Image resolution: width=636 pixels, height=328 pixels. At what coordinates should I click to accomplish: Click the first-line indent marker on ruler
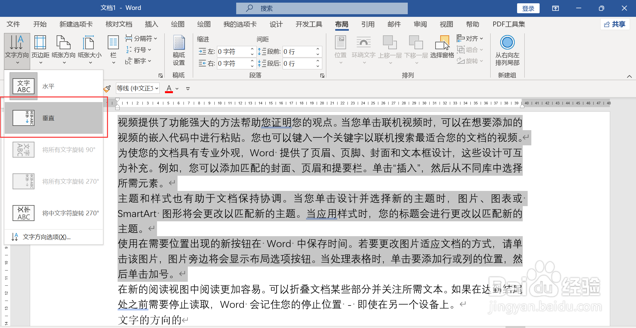118,100
